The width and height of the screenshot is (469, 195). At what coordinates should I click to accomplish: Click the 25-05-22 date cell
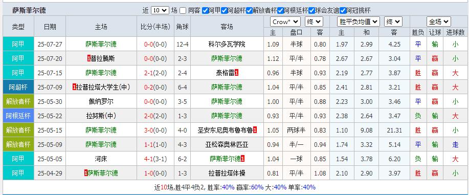[50, 116]
